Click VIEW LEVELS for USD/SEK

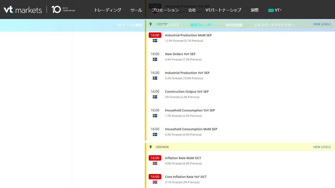(x=322, y=24)
